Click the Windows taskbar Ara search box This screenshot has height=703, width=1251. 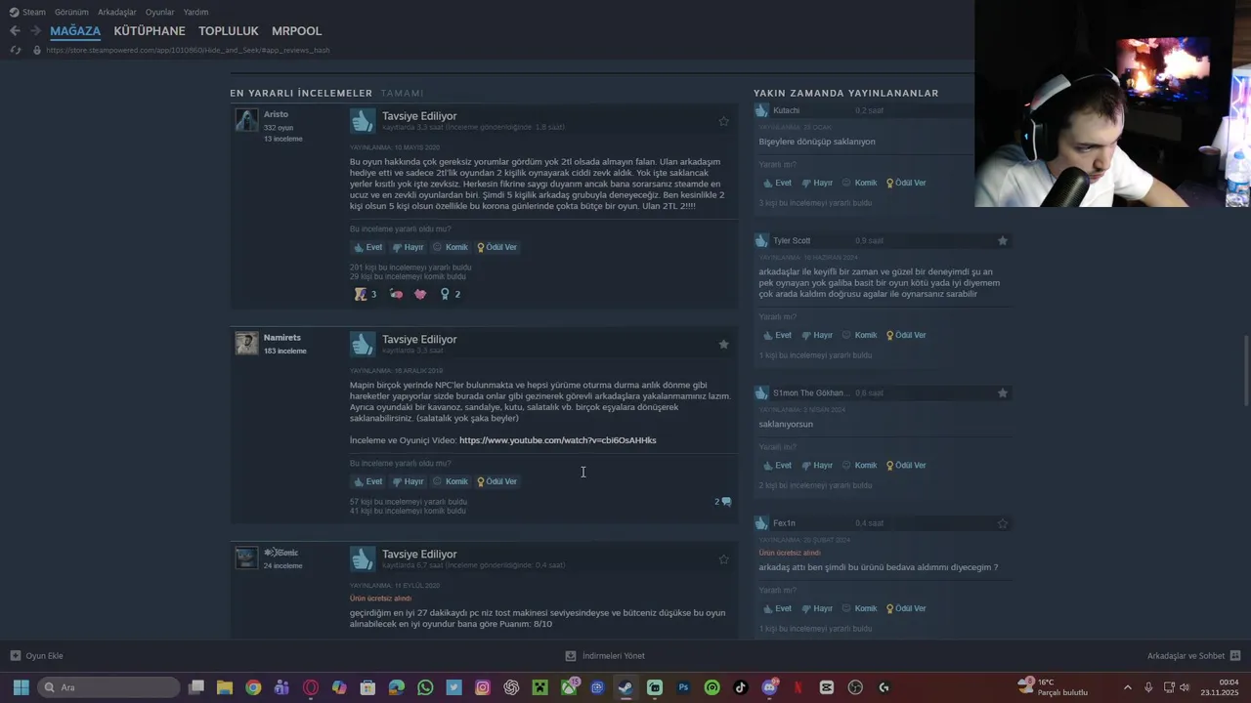109,687
